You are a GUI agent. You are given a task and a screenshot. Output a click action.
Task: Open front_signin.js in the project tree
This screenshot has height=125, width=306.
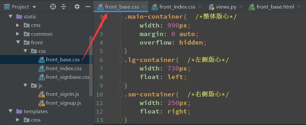coord(62,94)
